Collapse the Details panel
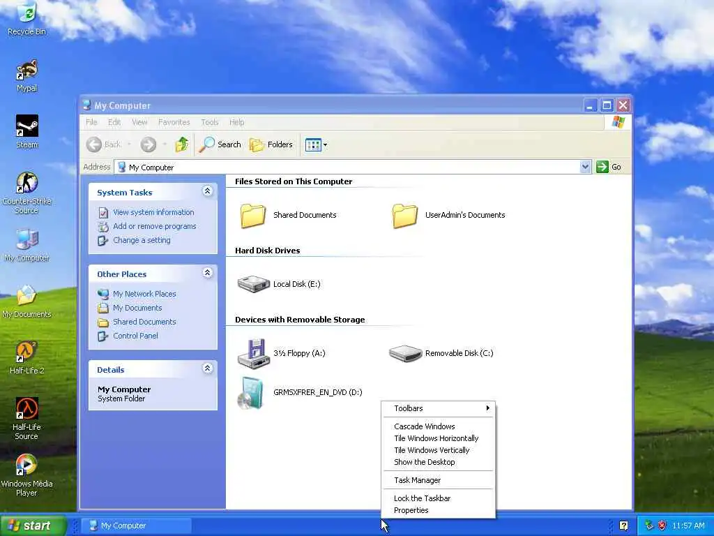Viewport: 714px width, 536px height. coord(207,368)
